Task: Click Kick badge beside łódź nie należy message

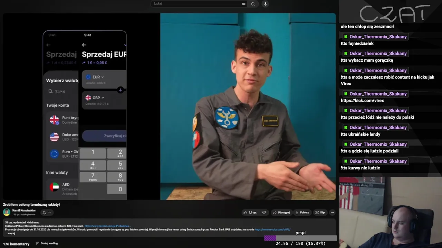Action: click(346, 111)
